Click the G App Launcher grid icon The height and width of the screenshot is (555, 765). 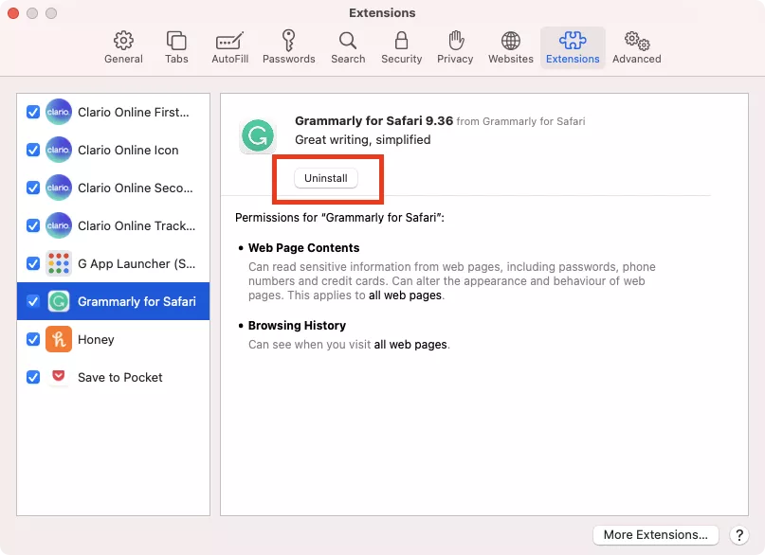(x=59, y=263)
